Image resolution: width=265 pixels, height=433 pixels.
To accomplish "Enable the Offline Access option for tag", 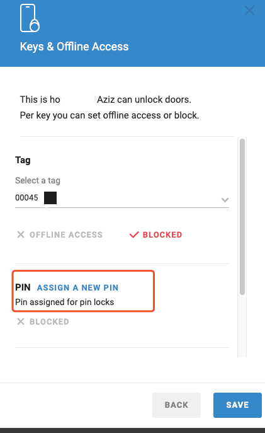I will pyautogui.click(x=60, y=234).
